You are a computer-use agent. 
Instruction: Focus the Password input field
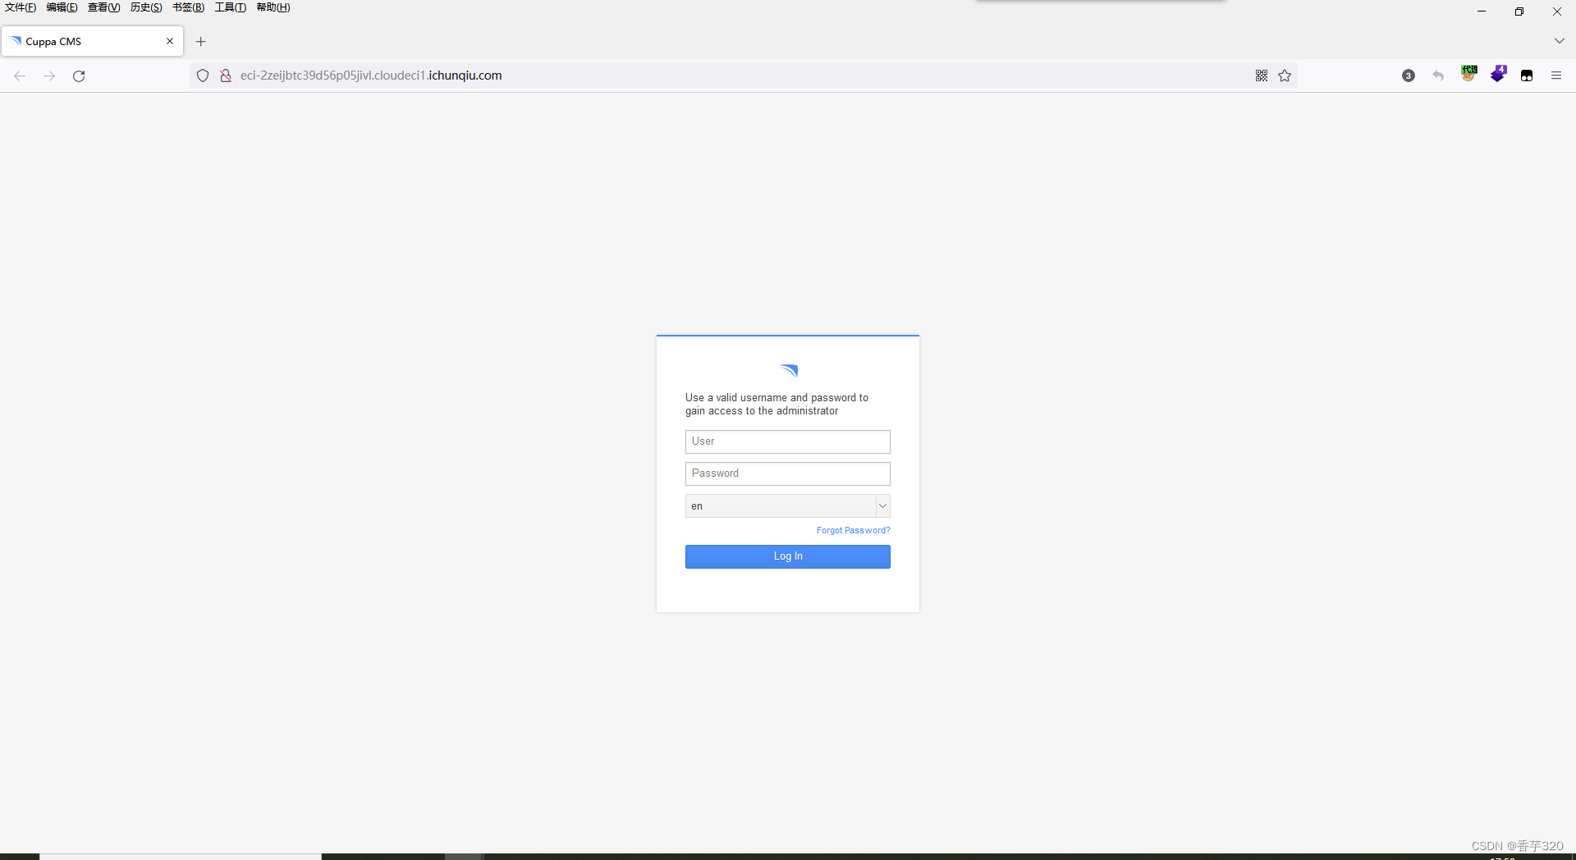(788, 473)
